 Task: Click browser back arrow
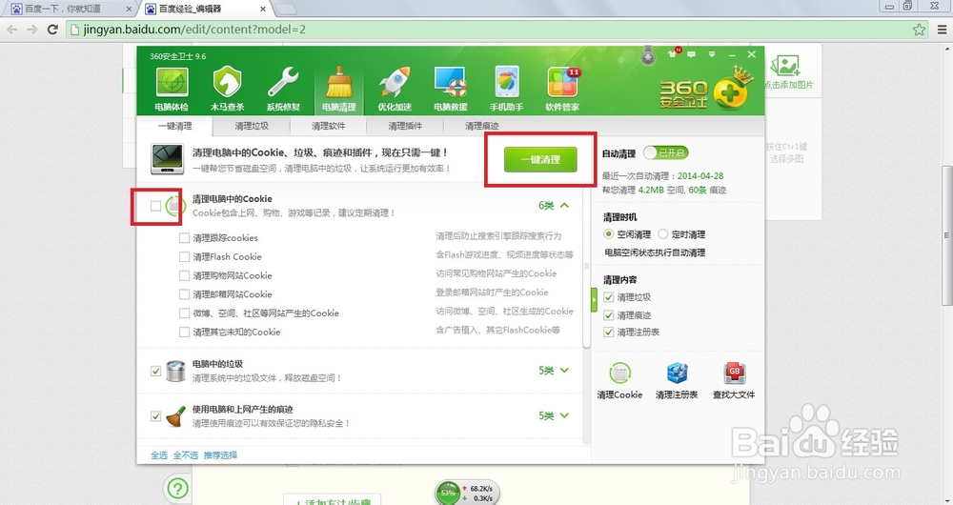coord(12,30)
